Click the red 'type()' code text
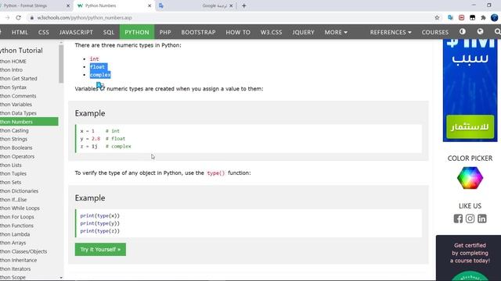 (216, 173)
